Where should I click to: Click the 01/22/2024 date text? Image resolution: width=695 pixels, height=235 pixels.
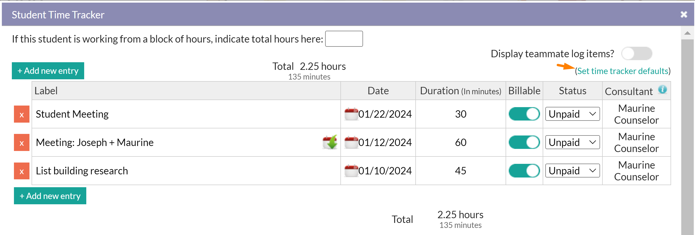click(385, 114)
